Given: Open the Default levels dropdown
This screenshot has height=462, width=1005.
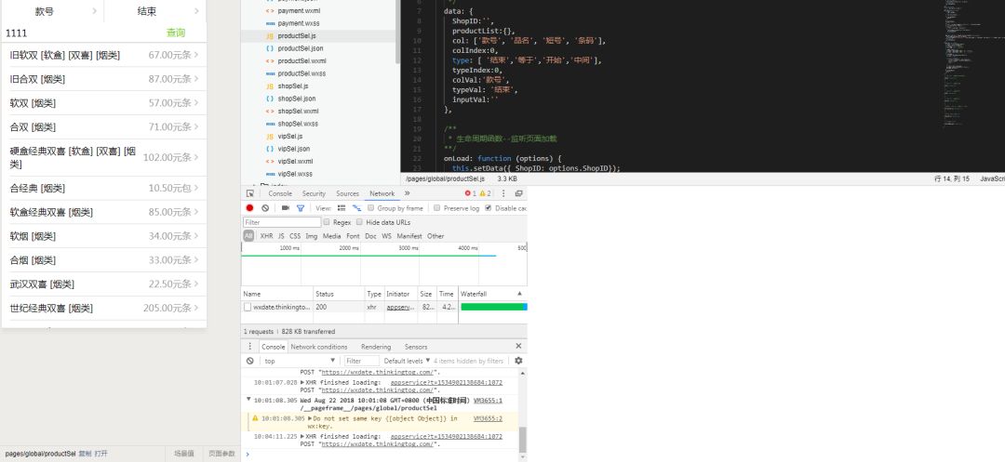Looking at the screenshot, I should (407, 361).
